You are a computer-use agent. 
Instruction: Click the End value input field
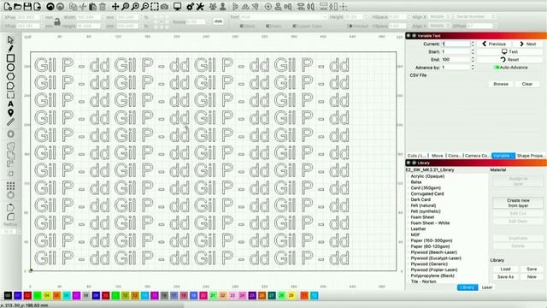point(456,60)
